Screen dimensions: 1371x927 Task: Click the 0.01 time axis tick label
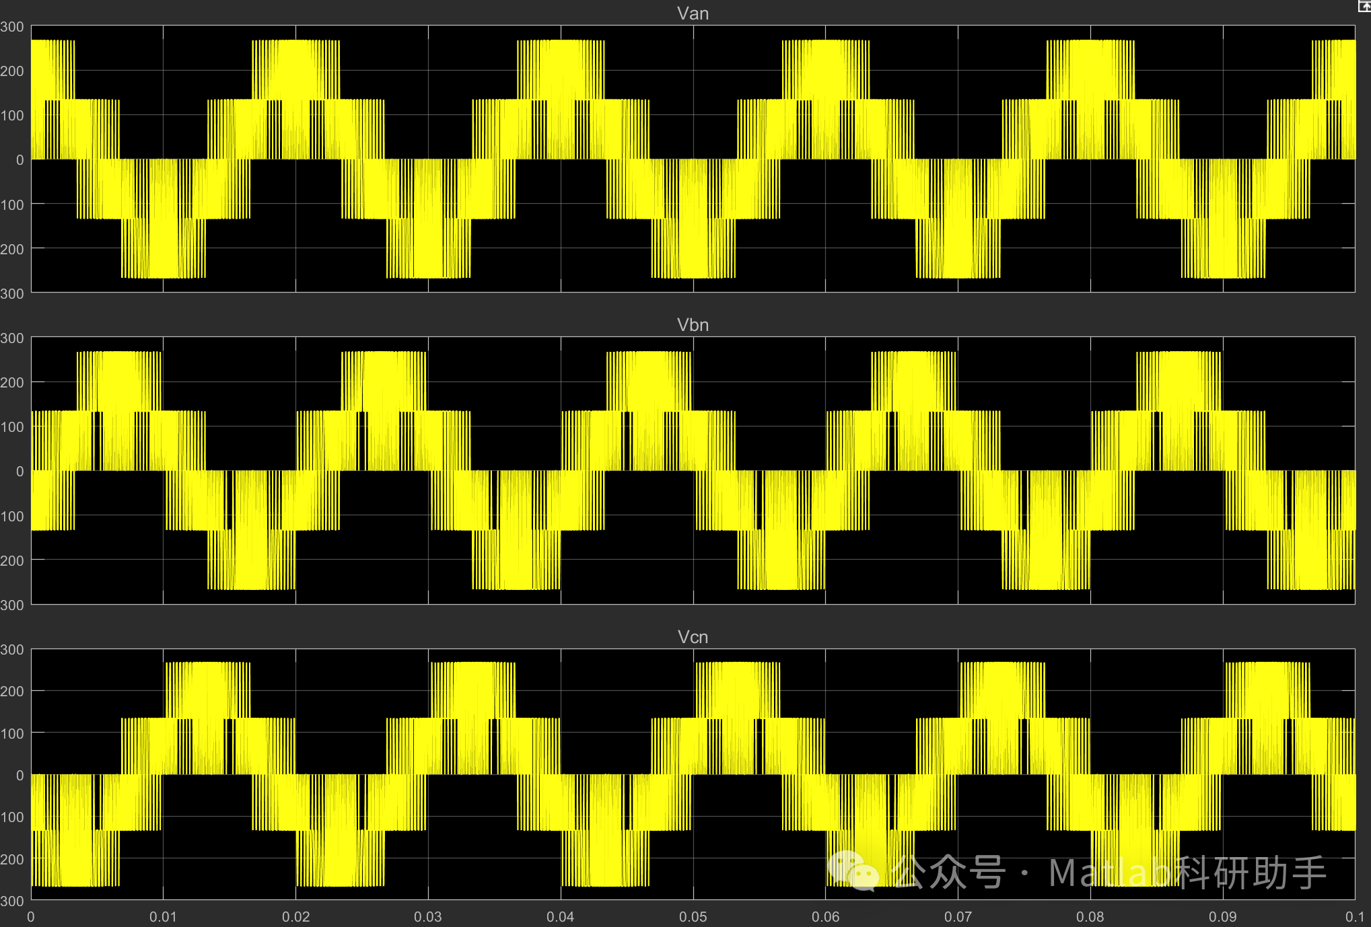[x=163, y=916]
